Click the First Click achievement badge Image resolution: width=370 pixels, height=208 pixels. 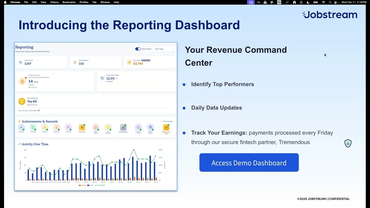click(x=21, y=127)
